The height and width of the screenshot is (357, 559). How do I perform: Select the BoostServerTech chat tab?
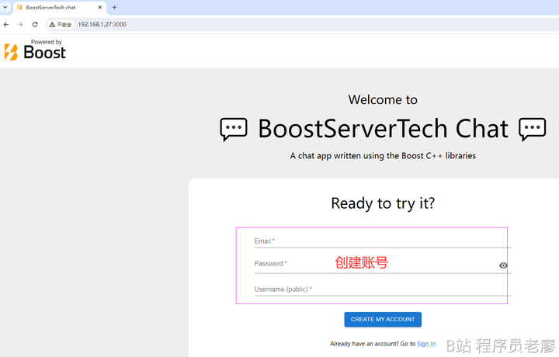60,8
